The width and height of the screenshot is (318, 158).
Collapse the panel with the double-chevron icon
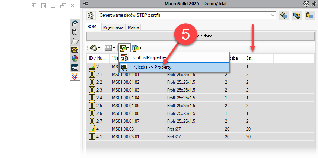pos(85,3)
